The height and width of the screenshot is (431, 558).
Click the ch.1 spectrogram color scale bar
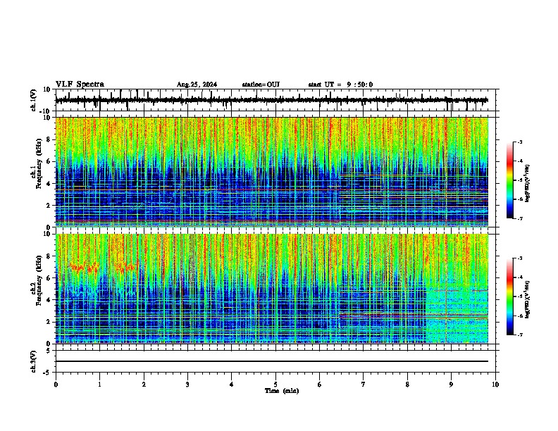click(510, 180)
